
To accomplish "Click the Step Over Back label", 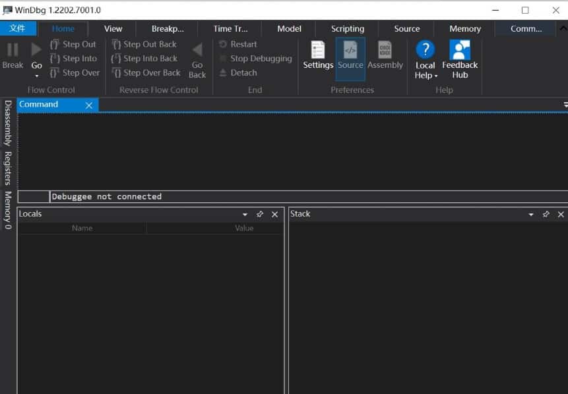I will [x=152, y=72].
